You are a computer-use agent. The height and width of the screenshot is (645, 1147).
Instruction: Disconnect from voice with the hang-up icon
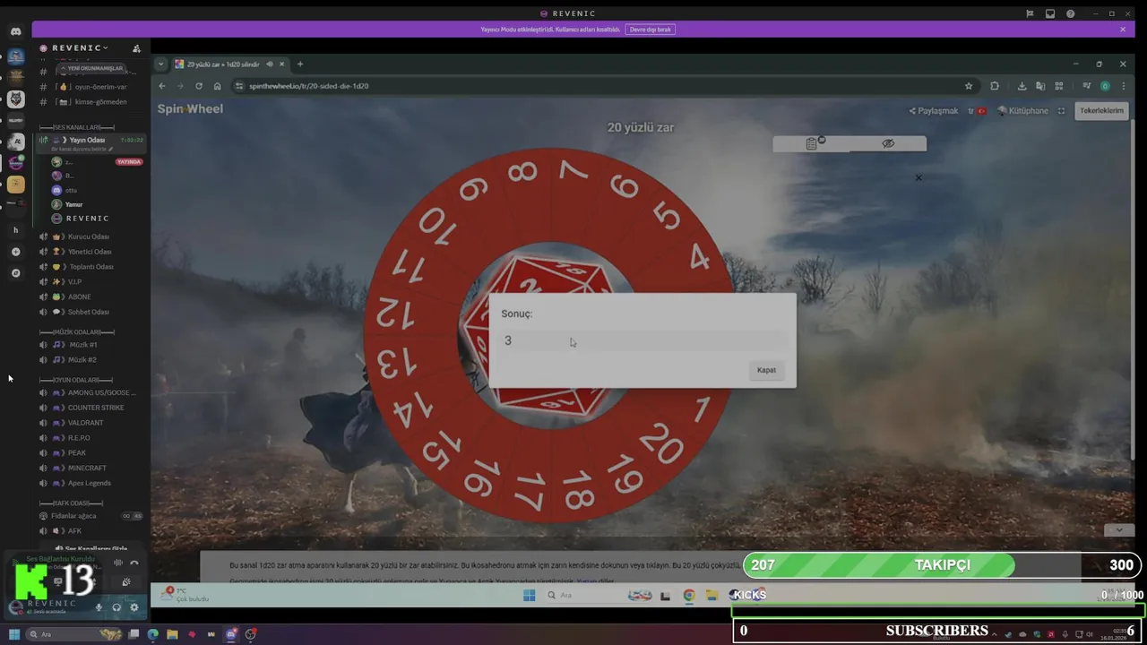(134, 563)
